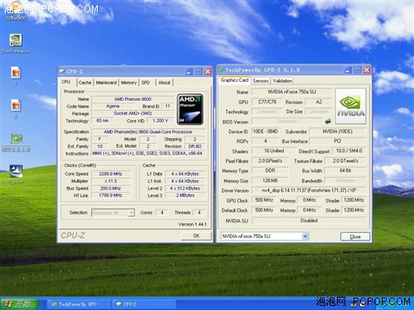Click the NVIDIA logo in GPU-Z
Screen dimensions: 414x310
tap(350, 106)
